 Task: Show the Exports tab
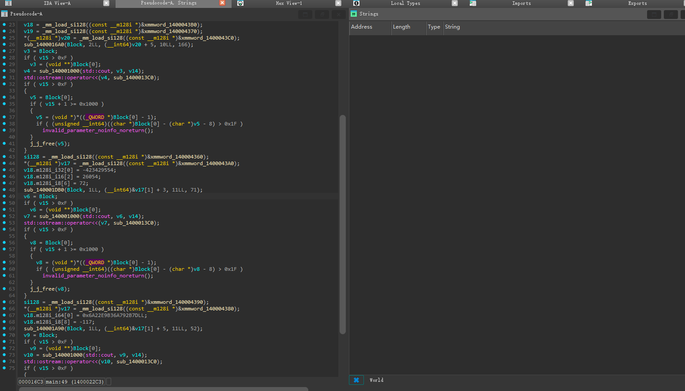pos(637,3)
